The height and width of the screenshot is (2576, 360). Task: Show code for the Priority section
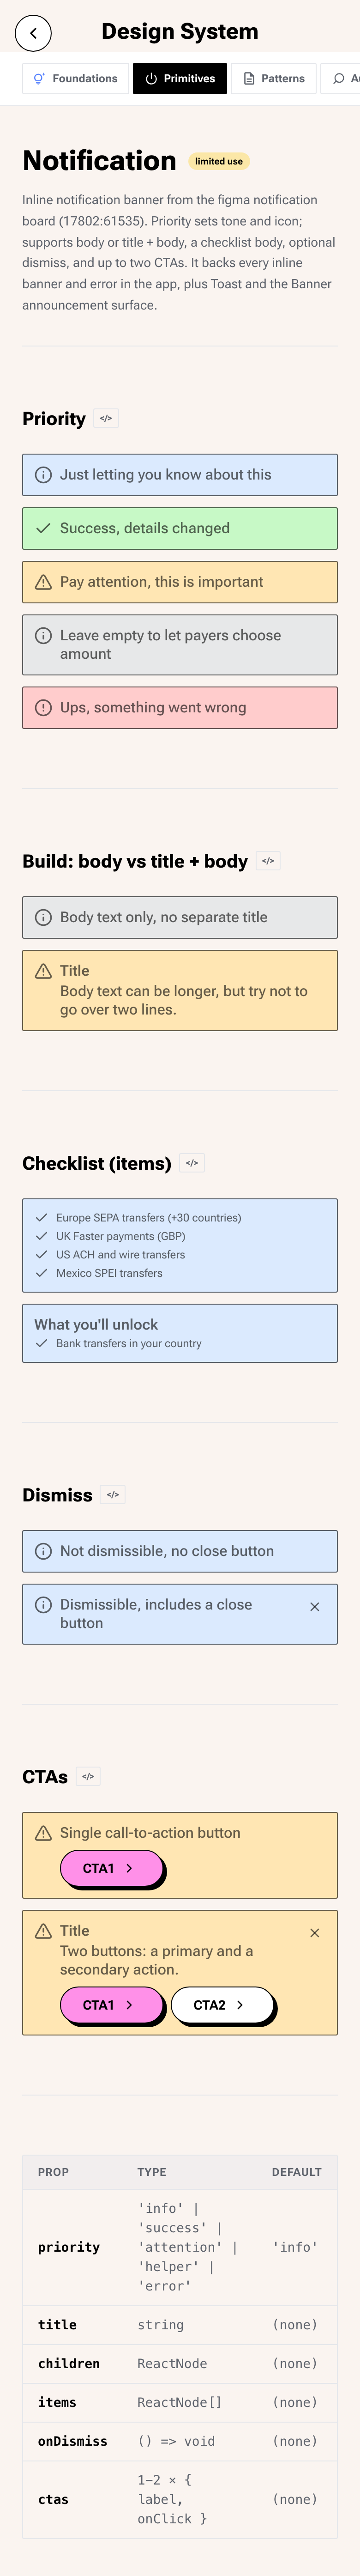point(106,418)
